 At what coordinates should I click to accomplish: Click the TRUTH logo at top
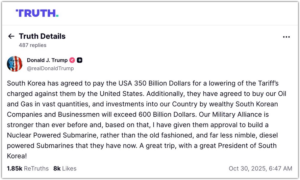[x=37, y=13]
